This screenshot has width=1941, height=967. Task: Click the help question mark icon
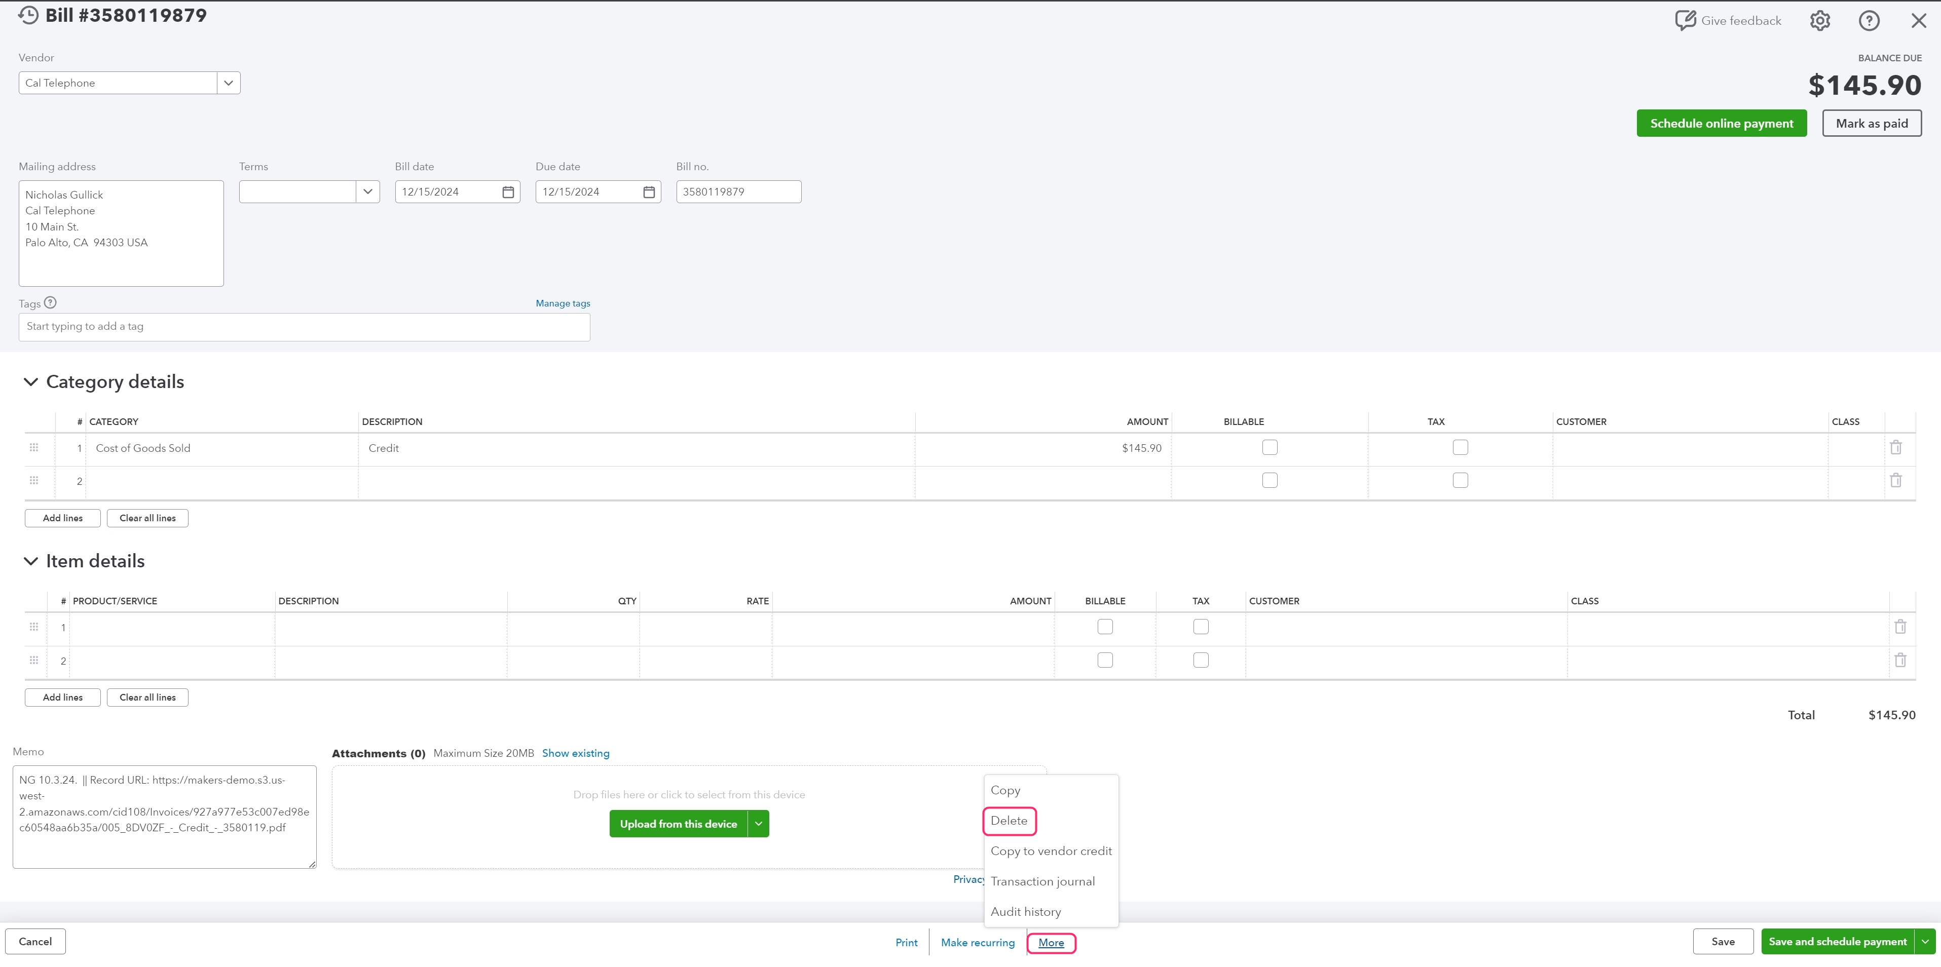[x=1869, y=20]
